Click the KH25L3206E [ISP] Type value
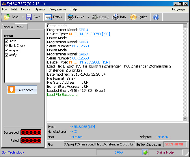Image resolution: width=190 pixels, height=157 pixels. coord(82,127)
